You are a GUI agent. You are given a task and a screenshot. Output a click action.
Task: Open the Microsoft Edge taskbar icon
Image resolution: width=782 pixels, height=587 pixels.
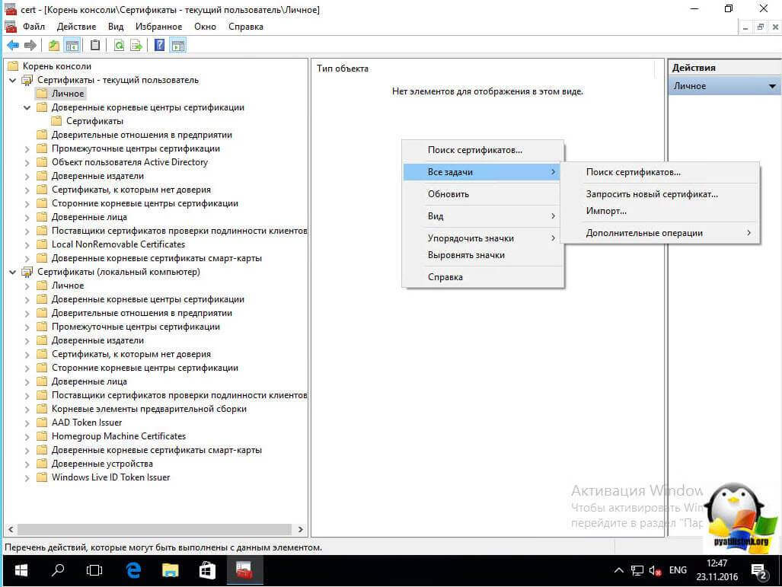coord(134,569)
